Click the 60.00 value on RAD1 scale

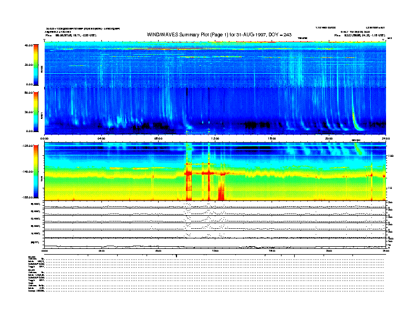click(28, 93)
